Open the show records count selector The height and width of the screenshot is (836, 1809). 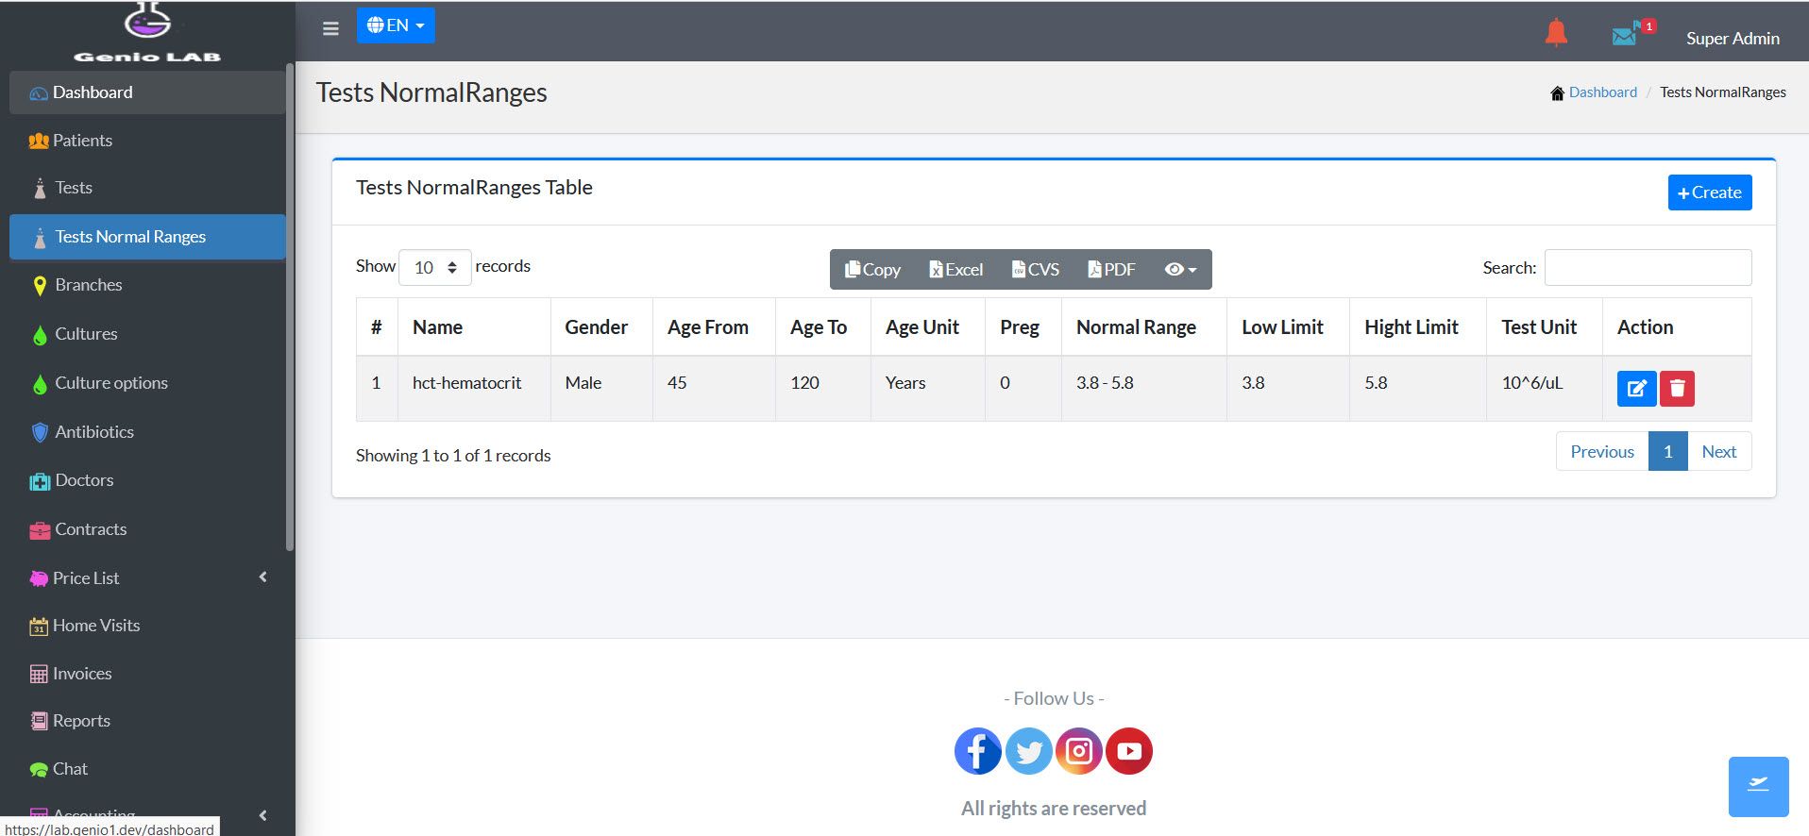434,268
